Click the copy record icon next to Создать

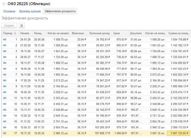[x=22, y=25]
